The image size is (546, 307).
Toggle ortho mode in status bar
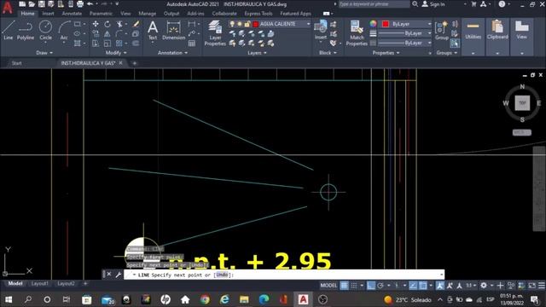point(371,286)
